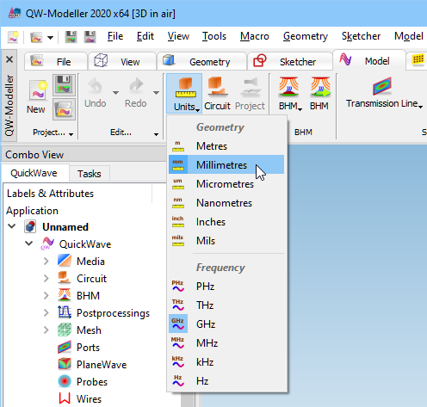Open the View menu
Screen dimensions: 427x407
178,36
